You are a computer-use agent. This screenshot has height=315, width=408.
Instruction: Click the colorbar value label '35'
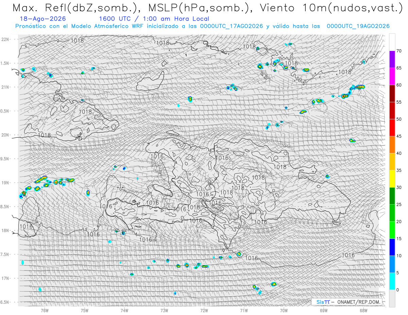pyautogui.click(x=399, y=170)
